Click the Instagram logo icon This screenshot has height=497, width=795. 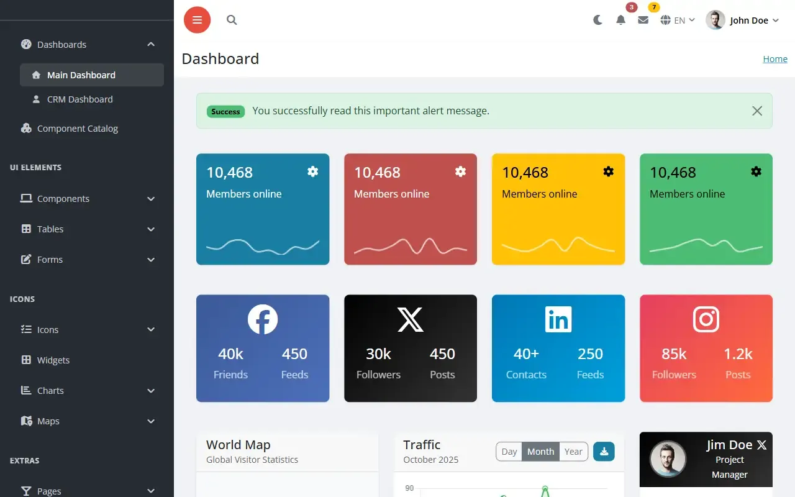(706, 321)
